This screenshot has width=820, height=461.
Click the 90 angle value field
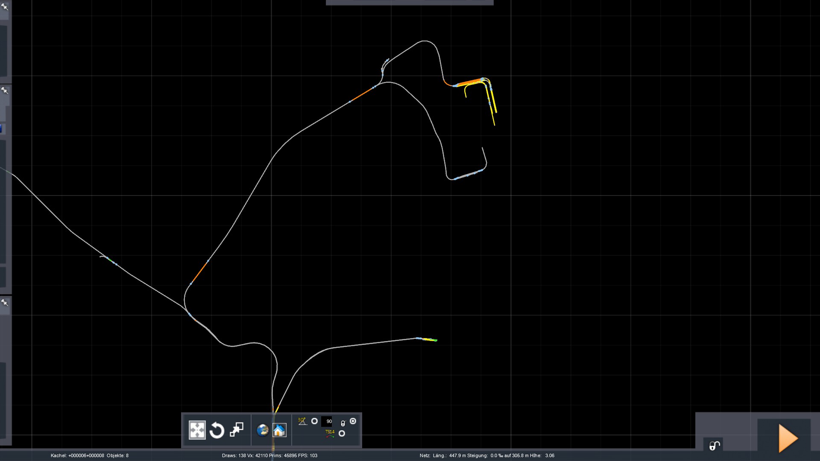coord(327,421)
